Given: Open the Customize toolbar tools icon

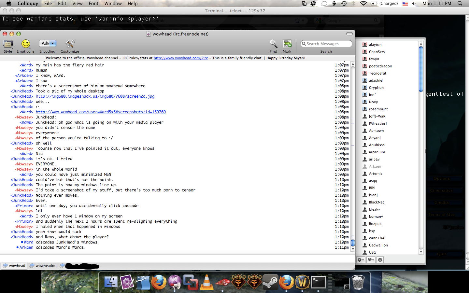Looking at the screenshot, I should click(x=70, y=44).
